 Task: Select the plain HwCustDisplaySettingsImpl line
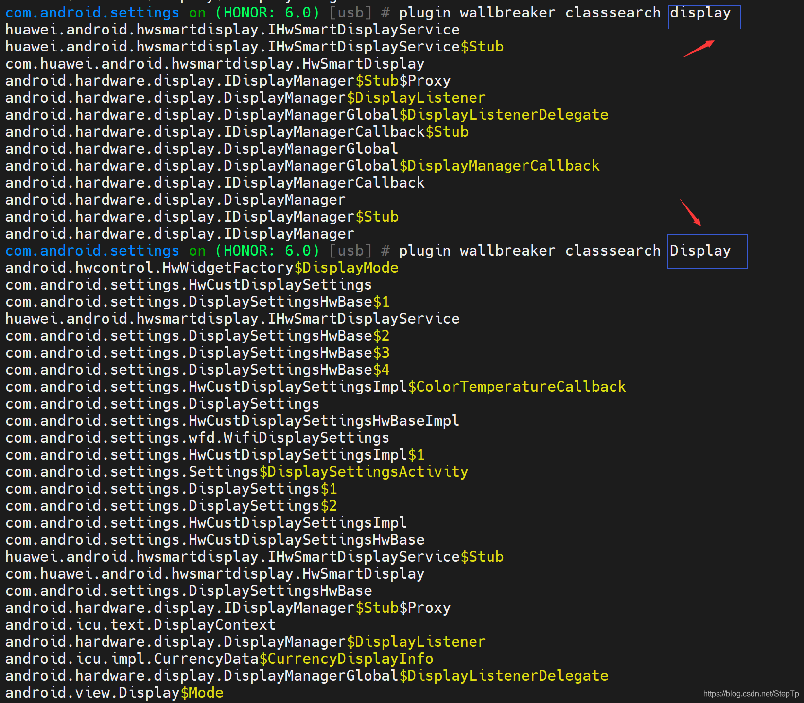tap(206, 523)
